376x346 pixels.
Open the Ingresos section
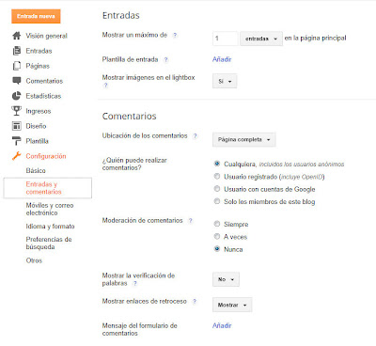click(39, 111)
